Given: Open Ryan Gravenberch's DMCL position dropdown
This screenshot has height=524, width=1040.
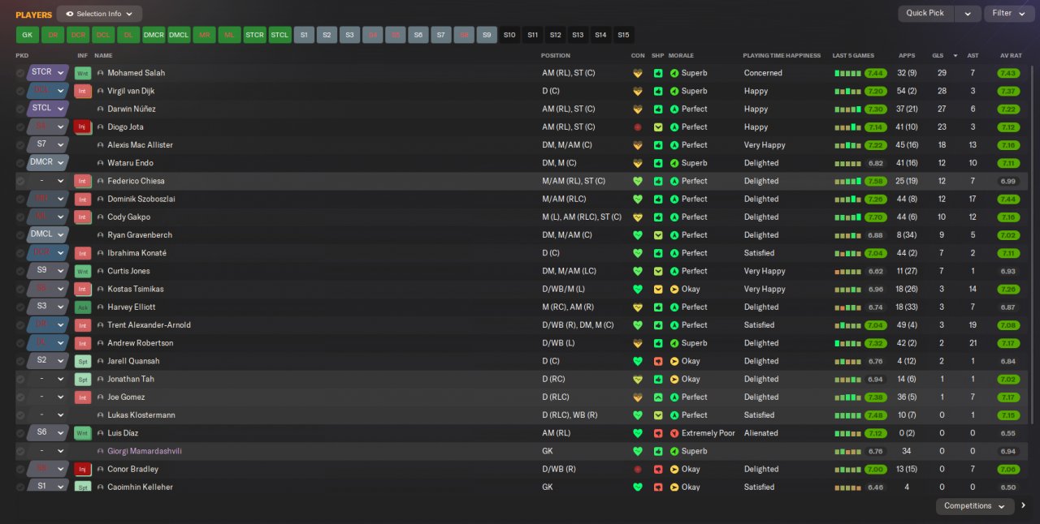Looking at the screenshot, I should pyautogui.click(x=48, y=234).
